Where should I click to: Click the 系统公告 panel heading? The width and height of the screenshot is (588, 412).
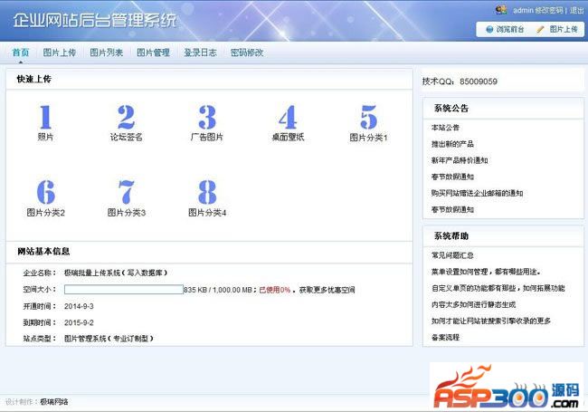pyautogui.click(x=451, y=109)
